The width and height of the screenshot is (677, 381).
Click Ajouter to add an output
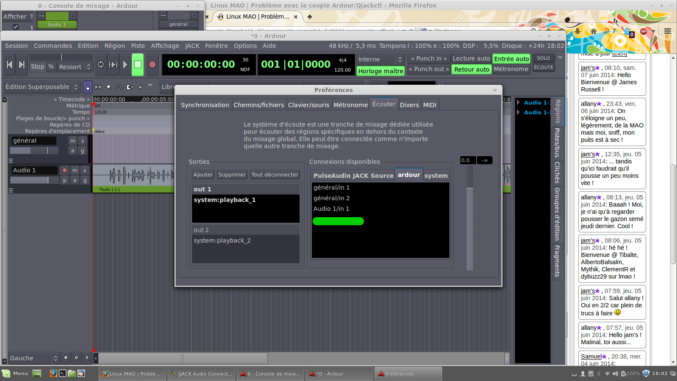click(203, 174)
